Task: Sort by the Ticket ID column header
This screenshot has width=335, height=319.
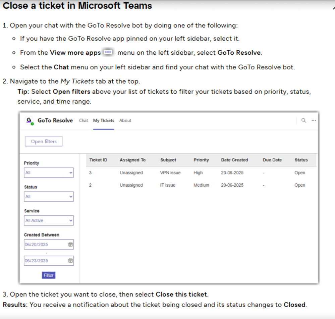Action: tap(98, 160)
